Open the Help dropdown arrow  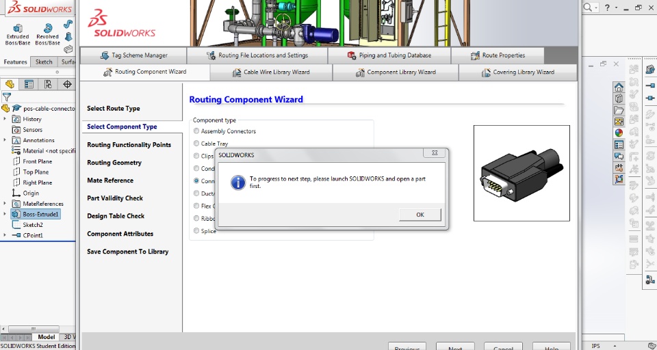[x=616, y=8]
